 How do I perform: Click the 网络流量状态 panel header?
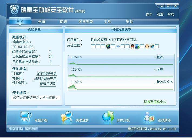(121, 30)
